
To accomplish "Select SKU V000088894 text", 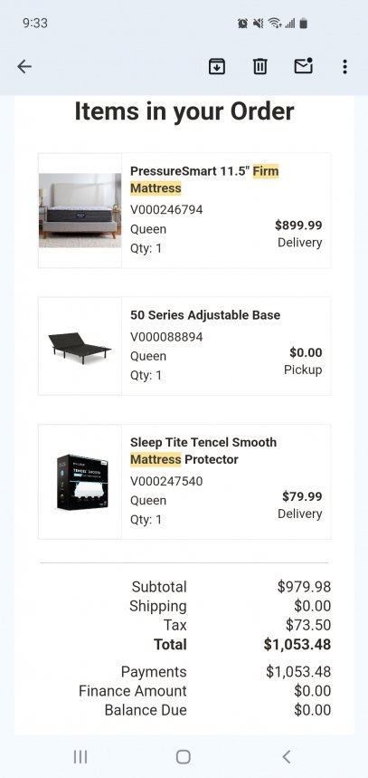I will click(166, 338).
